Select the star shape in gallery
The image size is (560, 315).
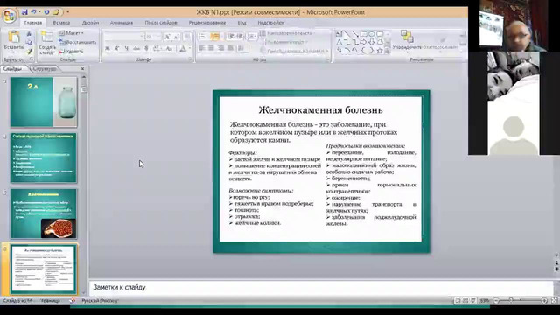[380, 51]
